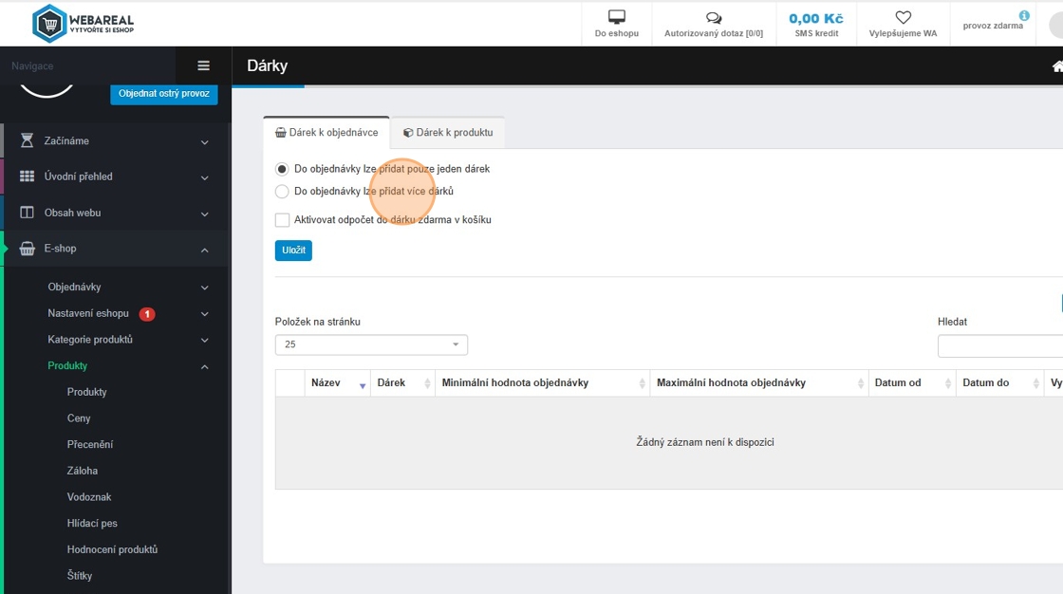Sort by Minimální hodnota objednávky
Viewport: 1063px width, 594px height.
[542, 383]
